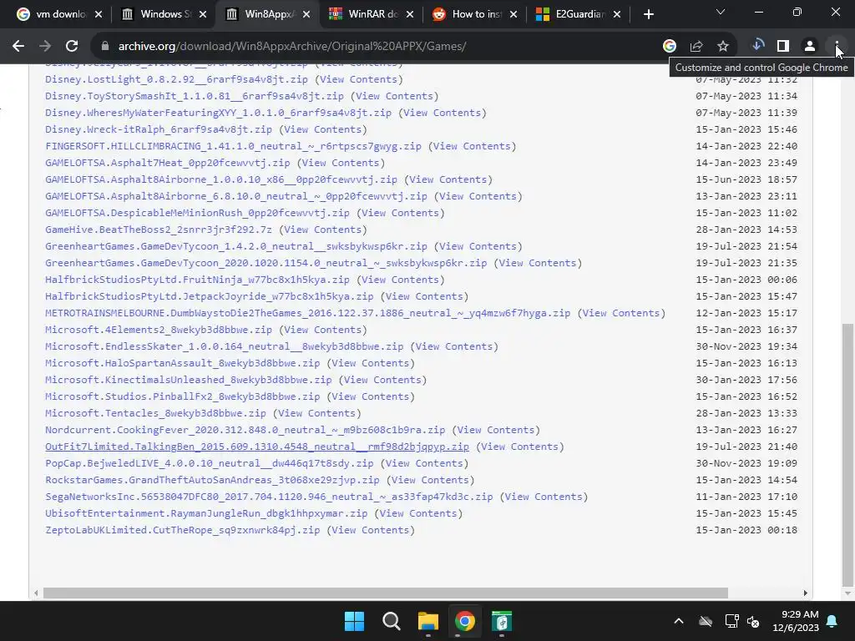Download the HILLCLIMBRACING zip link

coord(234,146)
